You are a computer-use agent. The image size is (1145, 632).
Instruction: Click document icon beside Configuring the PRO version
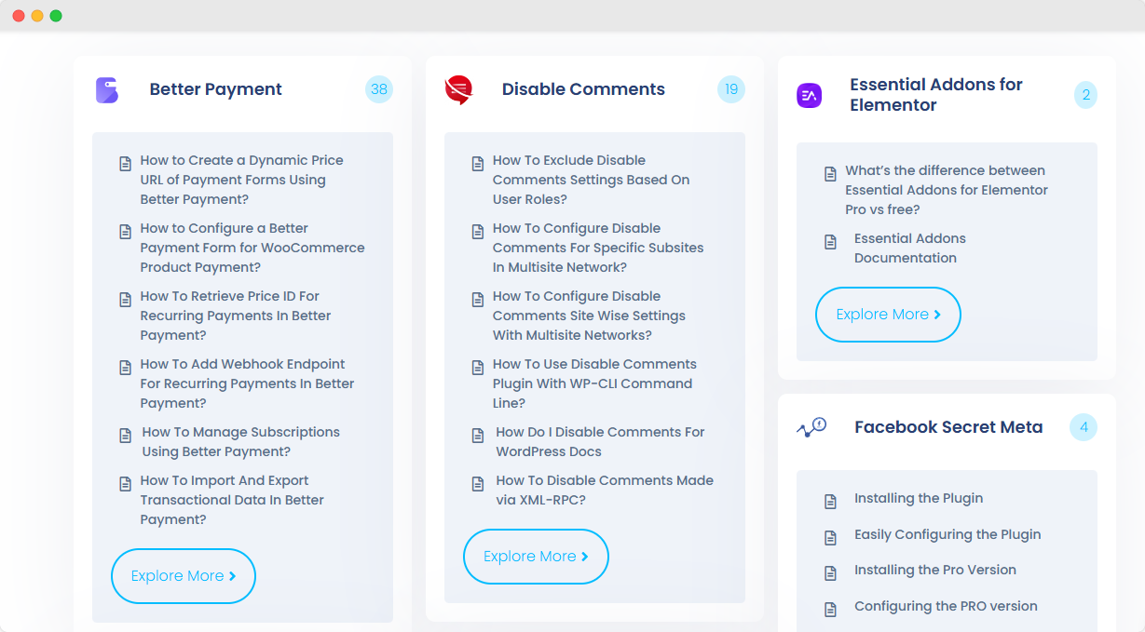[830, 610]
